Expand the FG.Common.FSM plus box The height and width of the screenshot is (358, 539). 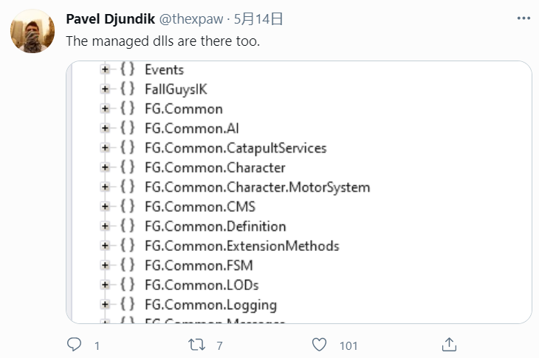(105, 266)
